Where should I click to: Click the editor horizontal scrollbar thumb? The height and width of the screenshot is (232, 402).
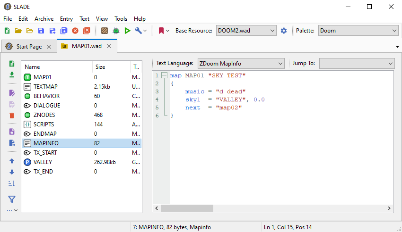tap(187, 208)
